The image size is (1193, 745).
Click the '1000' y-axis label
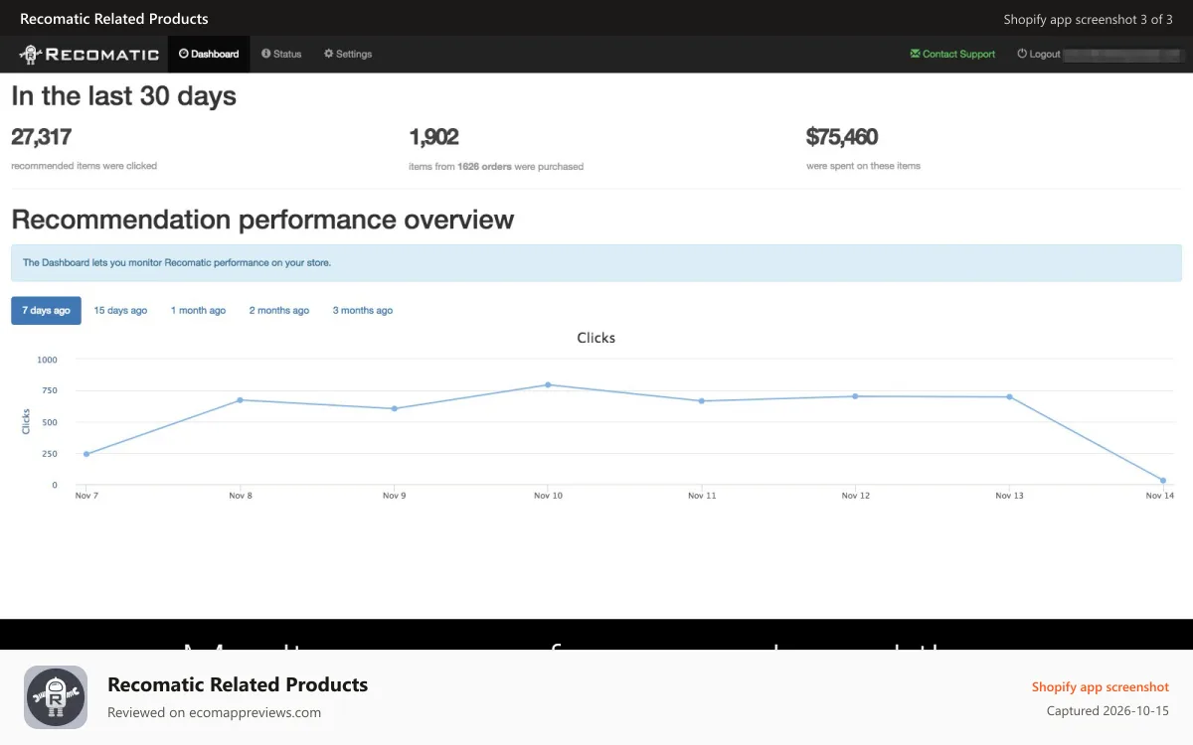(x=48, y=360)
